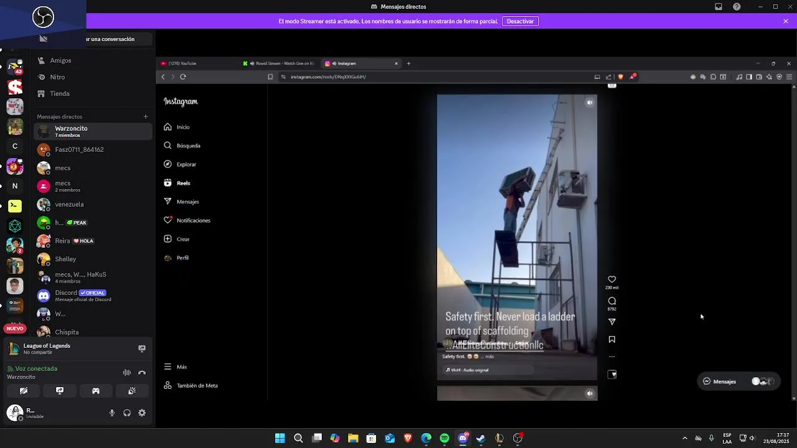Share the reel with paper plane icon

click(612, 322)
